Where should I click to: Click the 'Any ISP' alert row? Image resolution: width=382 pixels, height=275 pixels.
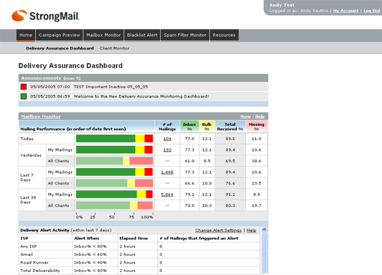click(x=139, y=246)
